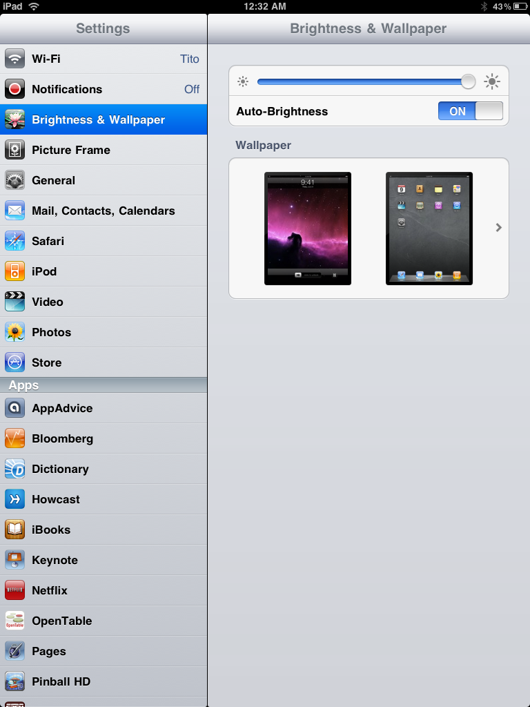
Task: Open Pages settings label
Action: (x=49, y=652)
